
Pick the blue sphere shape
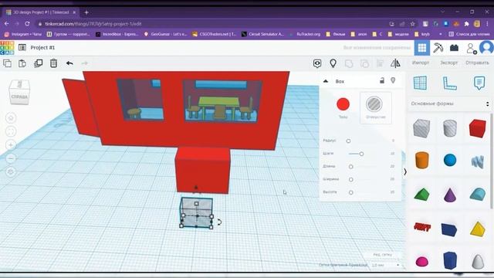[x=450, y=160]
